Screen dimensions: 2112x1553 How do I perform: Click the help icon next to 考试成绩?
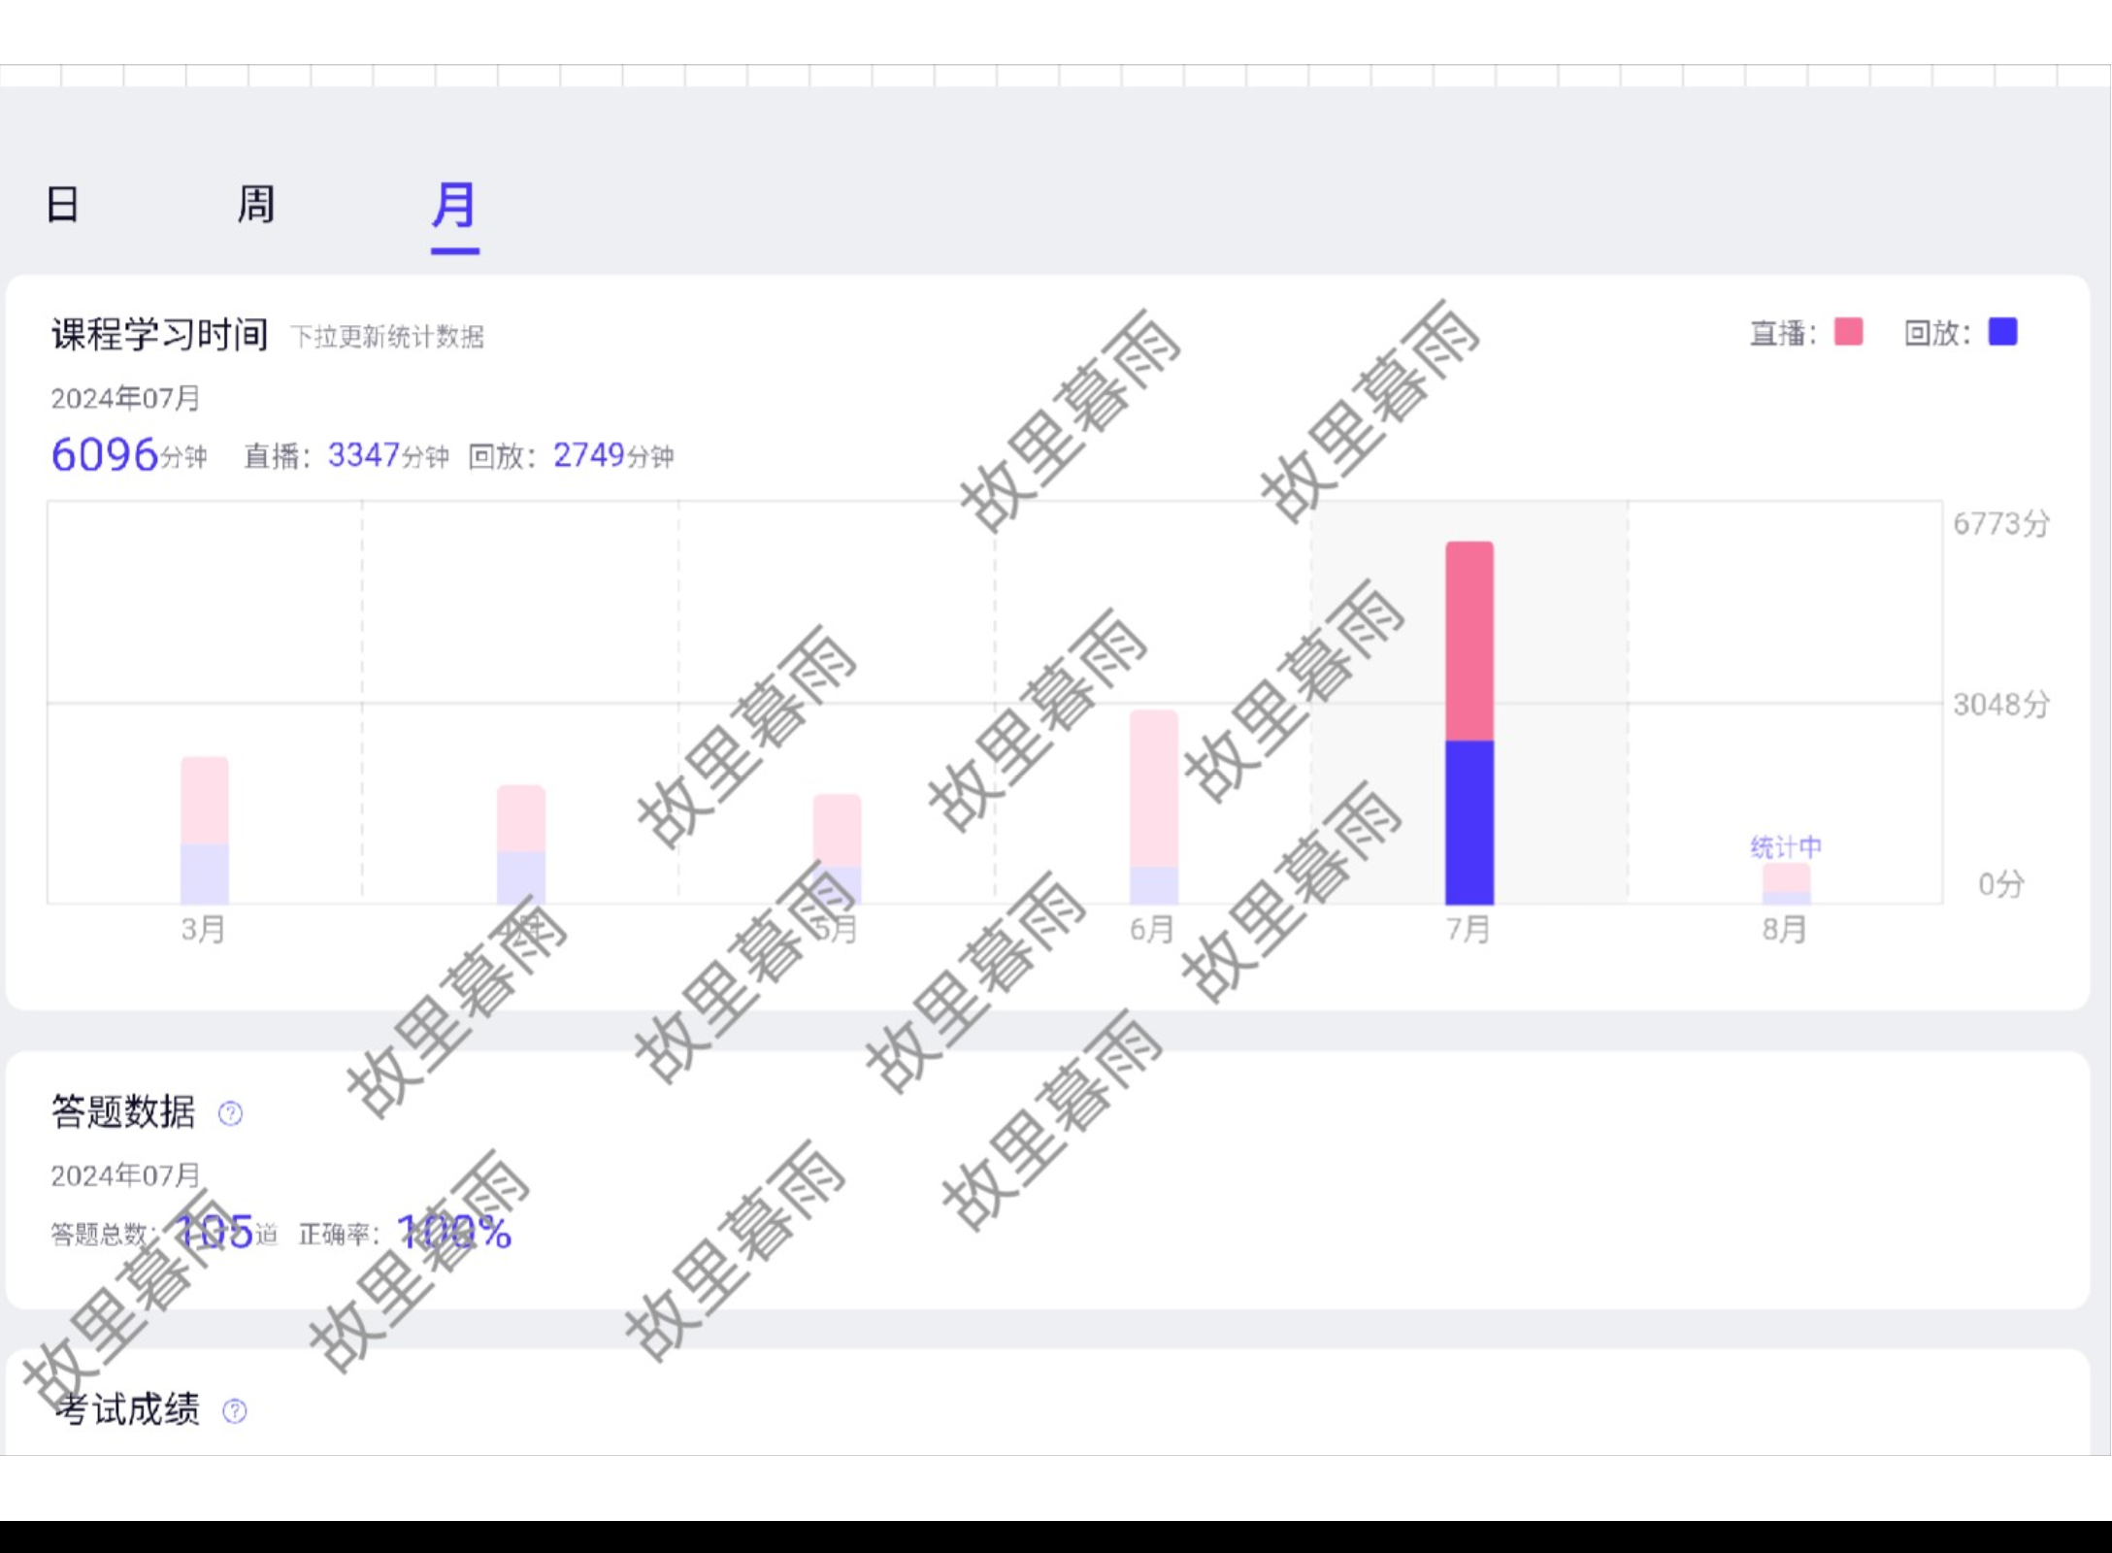(235, 1411)
